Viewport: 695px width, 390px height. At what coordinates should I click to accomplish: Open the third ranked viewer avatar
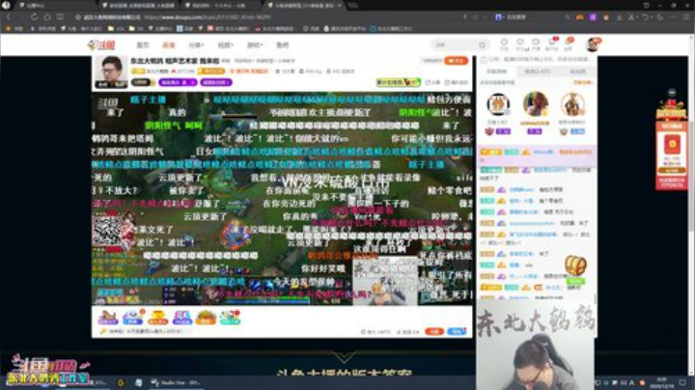(572, 105)
